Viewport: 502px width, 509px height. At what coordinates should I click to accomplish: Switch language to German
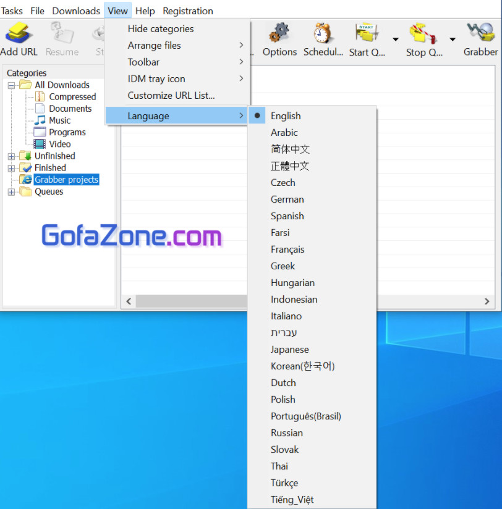pyautogui.click(x=287, y=200)
